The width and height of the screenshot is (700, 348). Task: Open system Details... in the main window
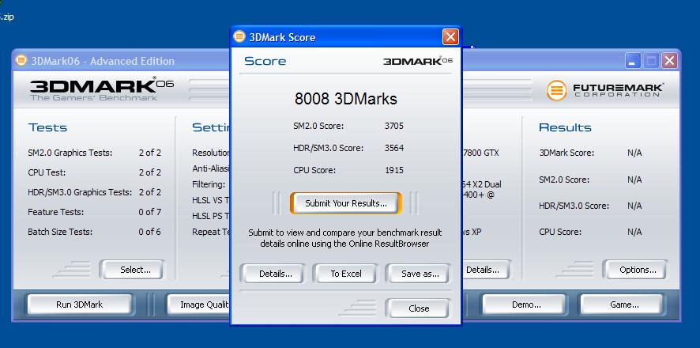pyautogui.click(x=485, y=270)
